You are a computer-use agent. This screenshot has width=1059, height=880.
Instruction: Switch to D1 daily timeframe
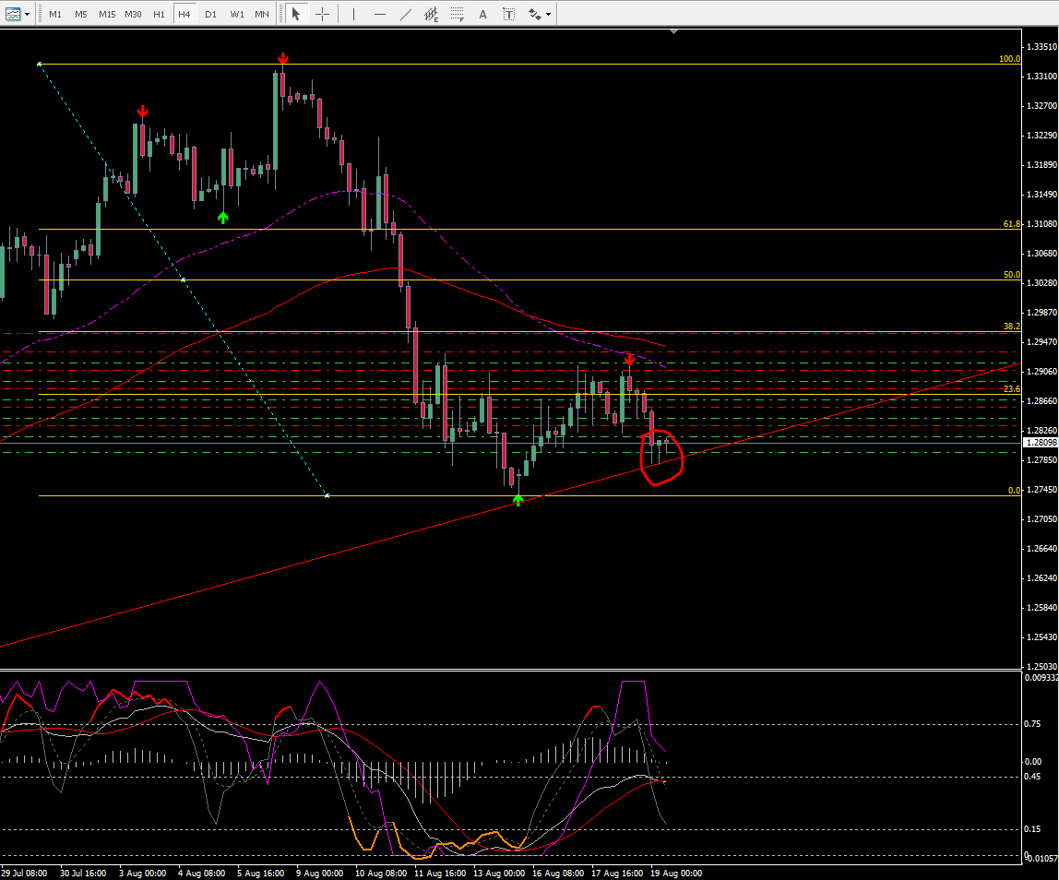(x=210, y=14)
